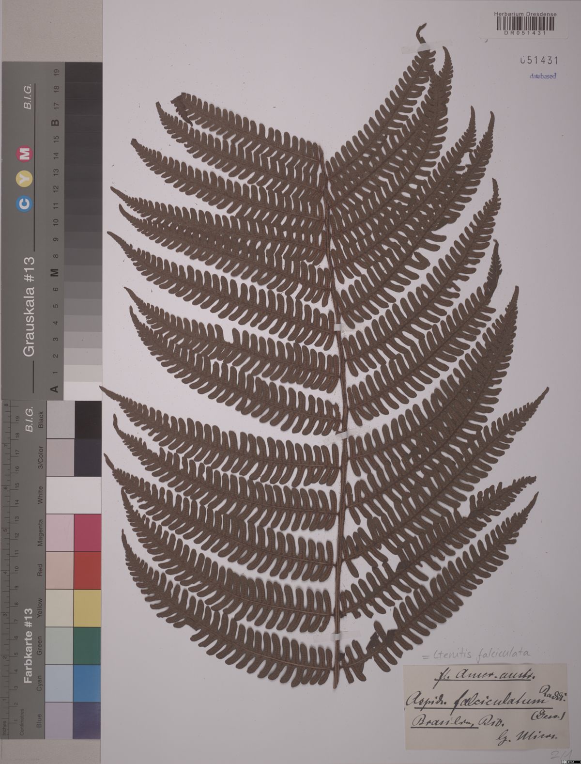581x764 pixels.
Task: Click the letter M on the grayscale
Action: (x=56, y=272)
